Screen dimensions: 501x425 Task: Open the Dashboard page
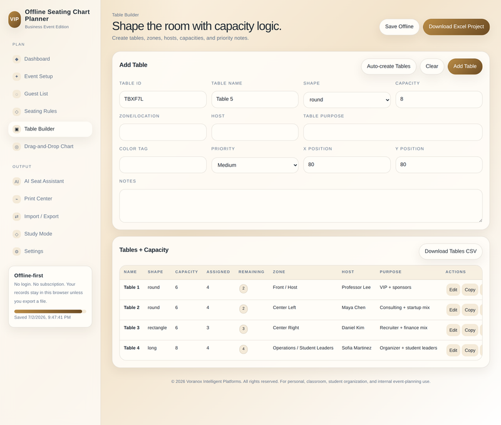[x=50, y=59]
